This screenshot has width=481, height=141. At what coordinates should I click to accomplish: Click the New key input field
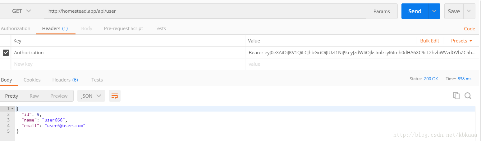click(129, 64)
